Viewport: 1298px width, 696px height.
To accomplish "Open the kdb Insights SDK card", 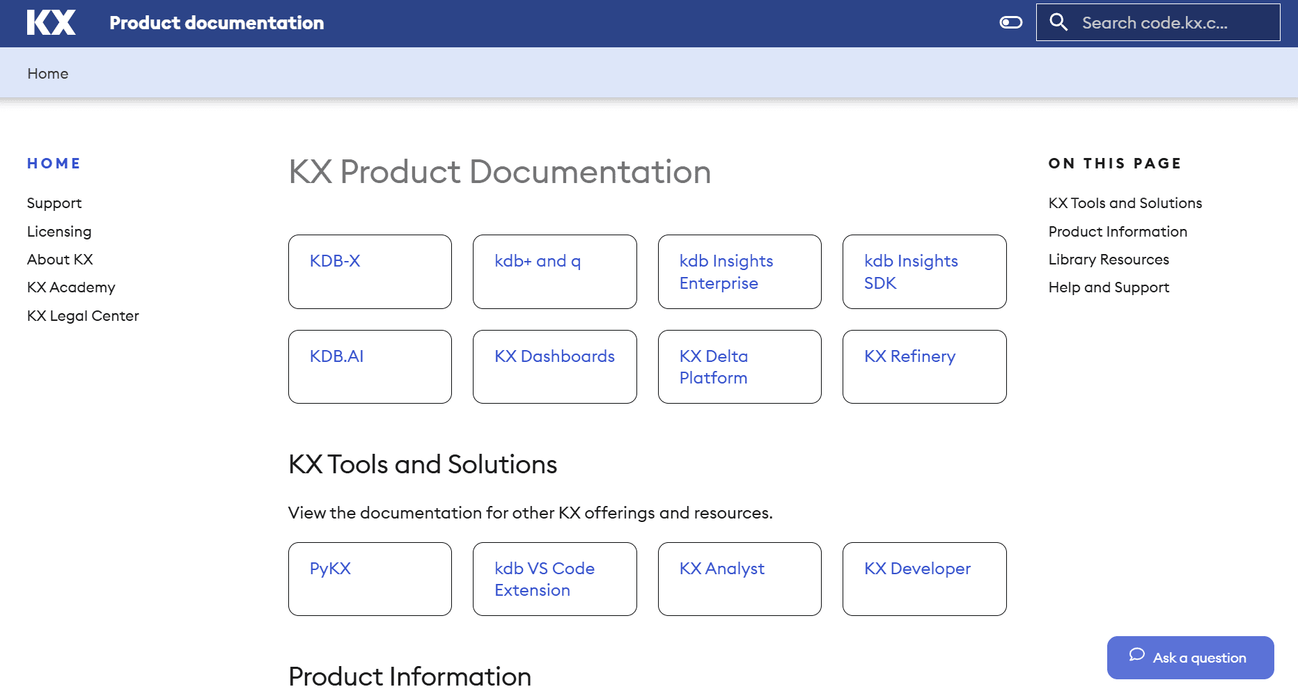I will tap(924, 271).
